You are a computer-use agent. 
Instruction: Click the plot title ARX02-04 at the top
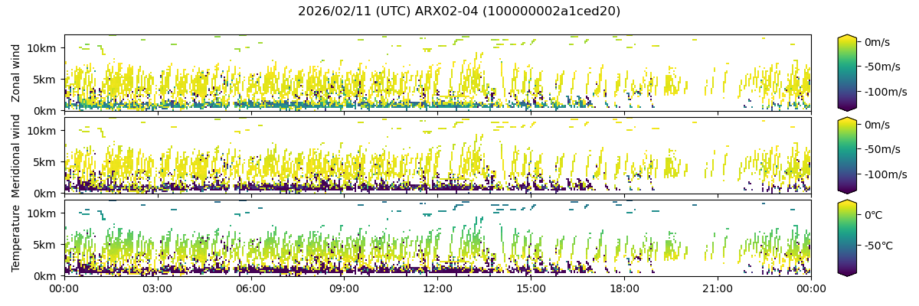click(459, 11)
